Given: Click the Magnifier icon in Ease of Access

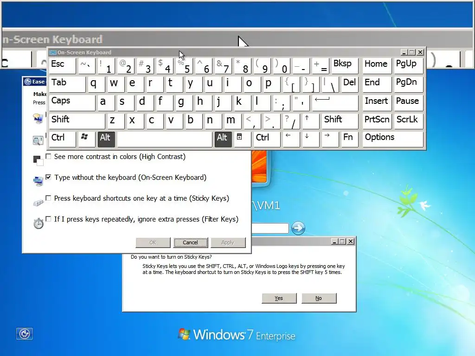Looking at the screenshot, I should pos(38,140).
